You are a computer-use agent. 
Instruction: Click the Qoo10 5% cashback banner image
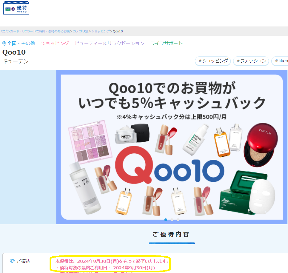[x=172, y=147]
